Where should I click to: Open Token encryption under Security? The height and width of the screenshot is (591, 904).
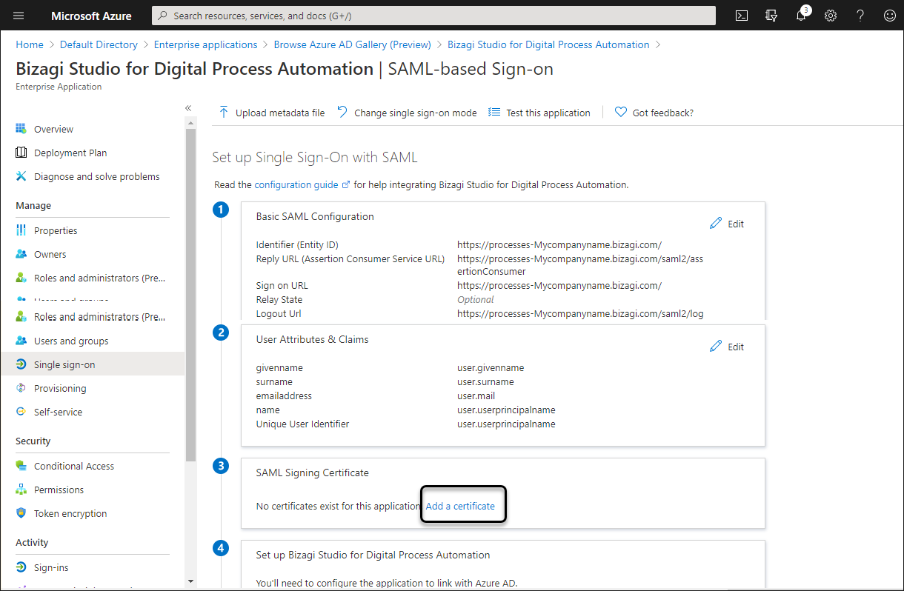coord(70,513)
